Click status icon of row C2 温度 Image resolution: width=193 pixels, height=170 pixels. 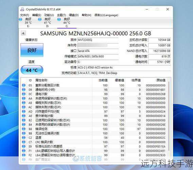pyautogui.click(x=24, y=138)
